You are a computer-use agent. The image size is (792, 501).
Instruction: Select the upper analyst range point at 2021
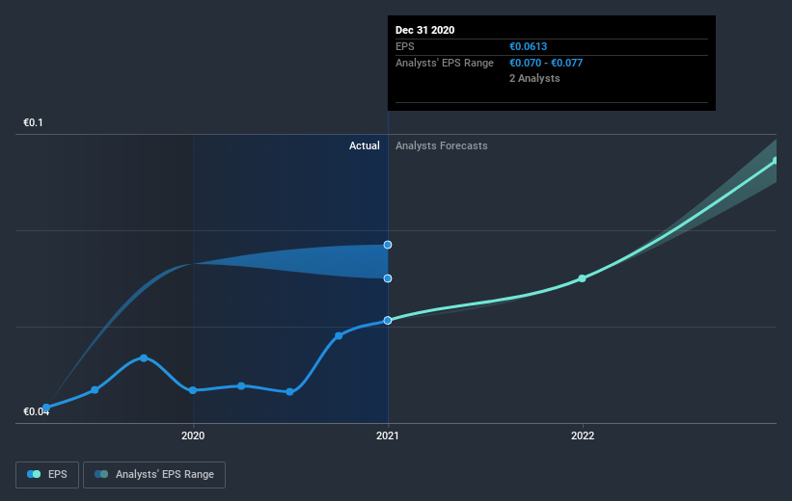pos(388,245)
